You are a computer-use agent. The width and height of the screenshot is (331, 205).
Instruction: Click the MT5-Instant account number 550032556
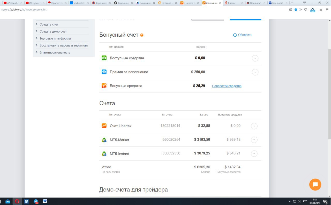(171, 153)
